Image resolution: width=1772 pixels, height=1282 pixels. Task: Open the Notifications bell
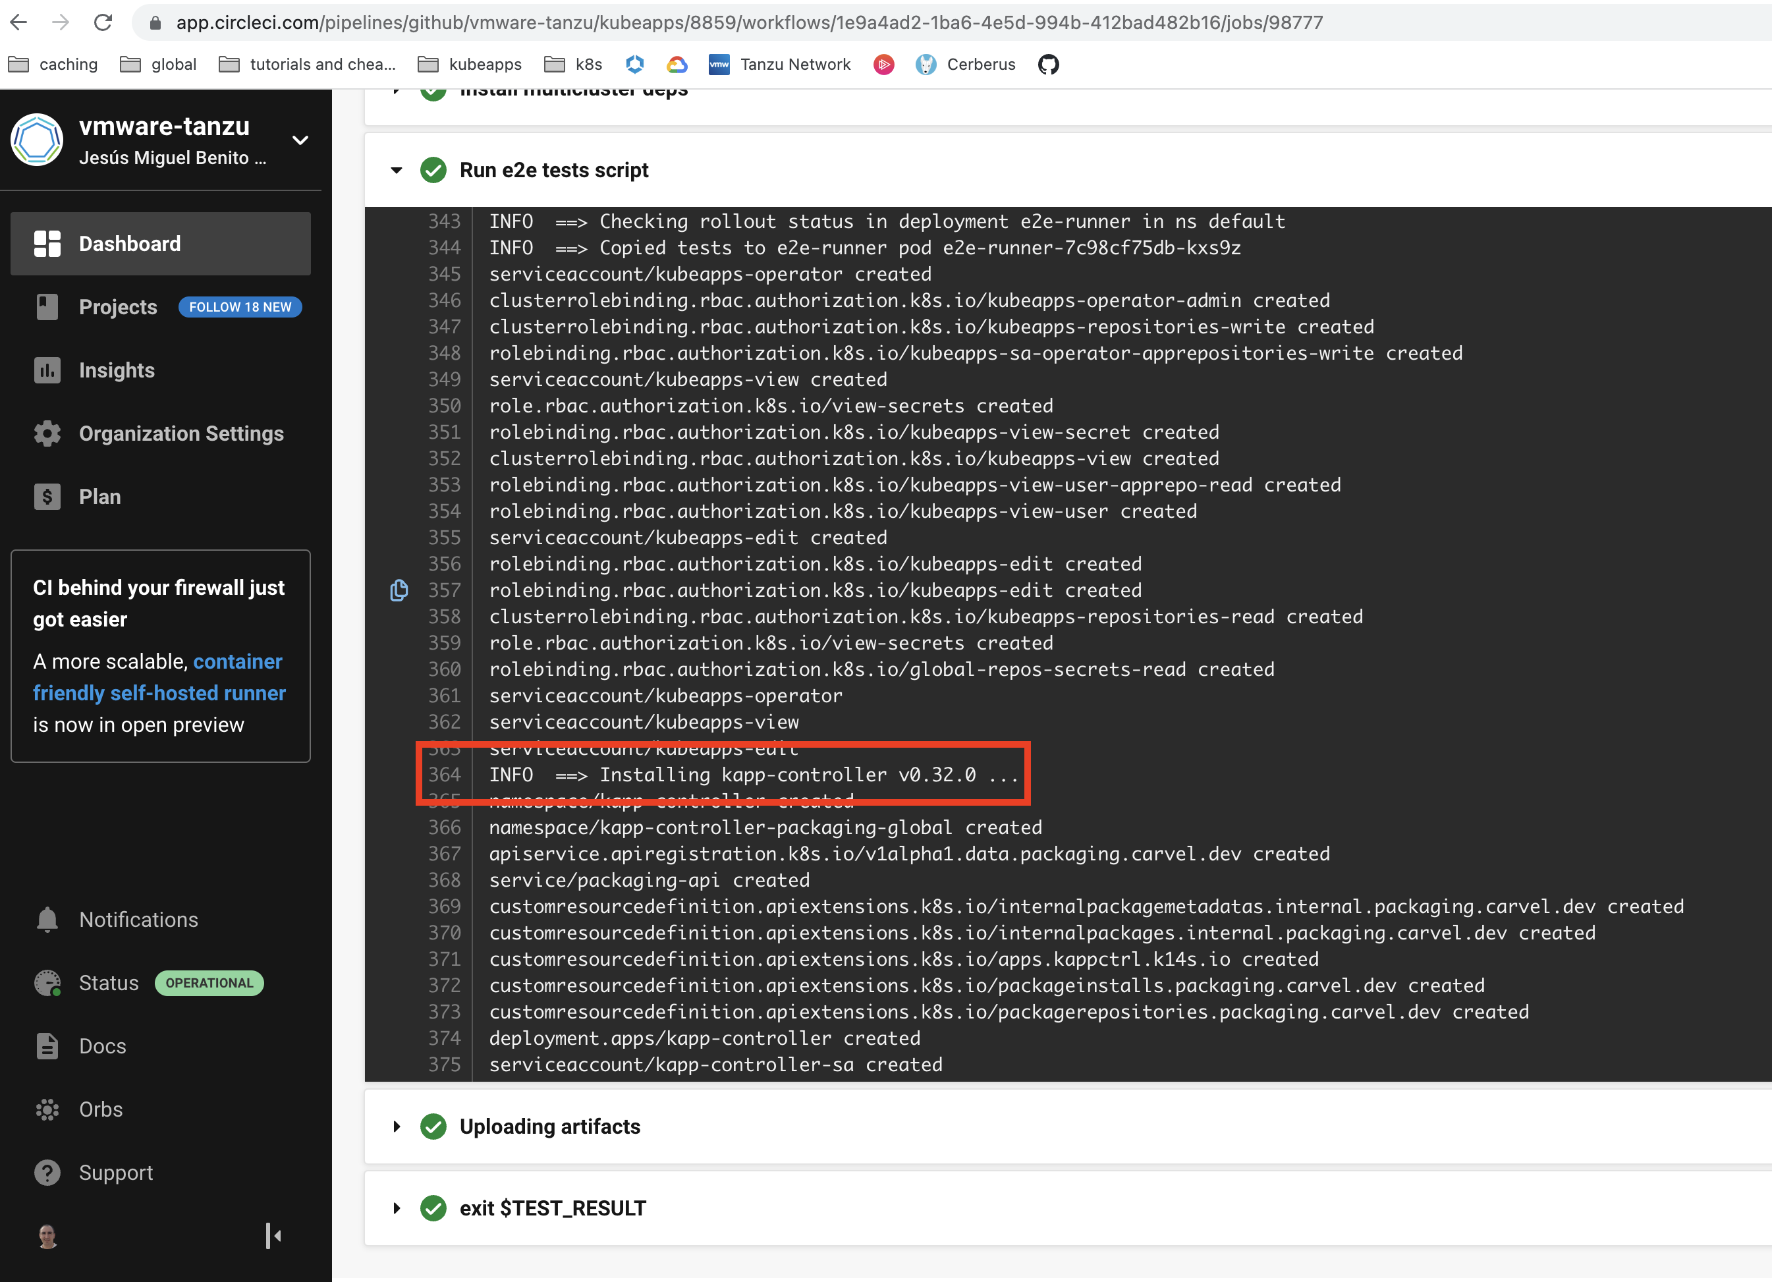click(x=47, y=920)
